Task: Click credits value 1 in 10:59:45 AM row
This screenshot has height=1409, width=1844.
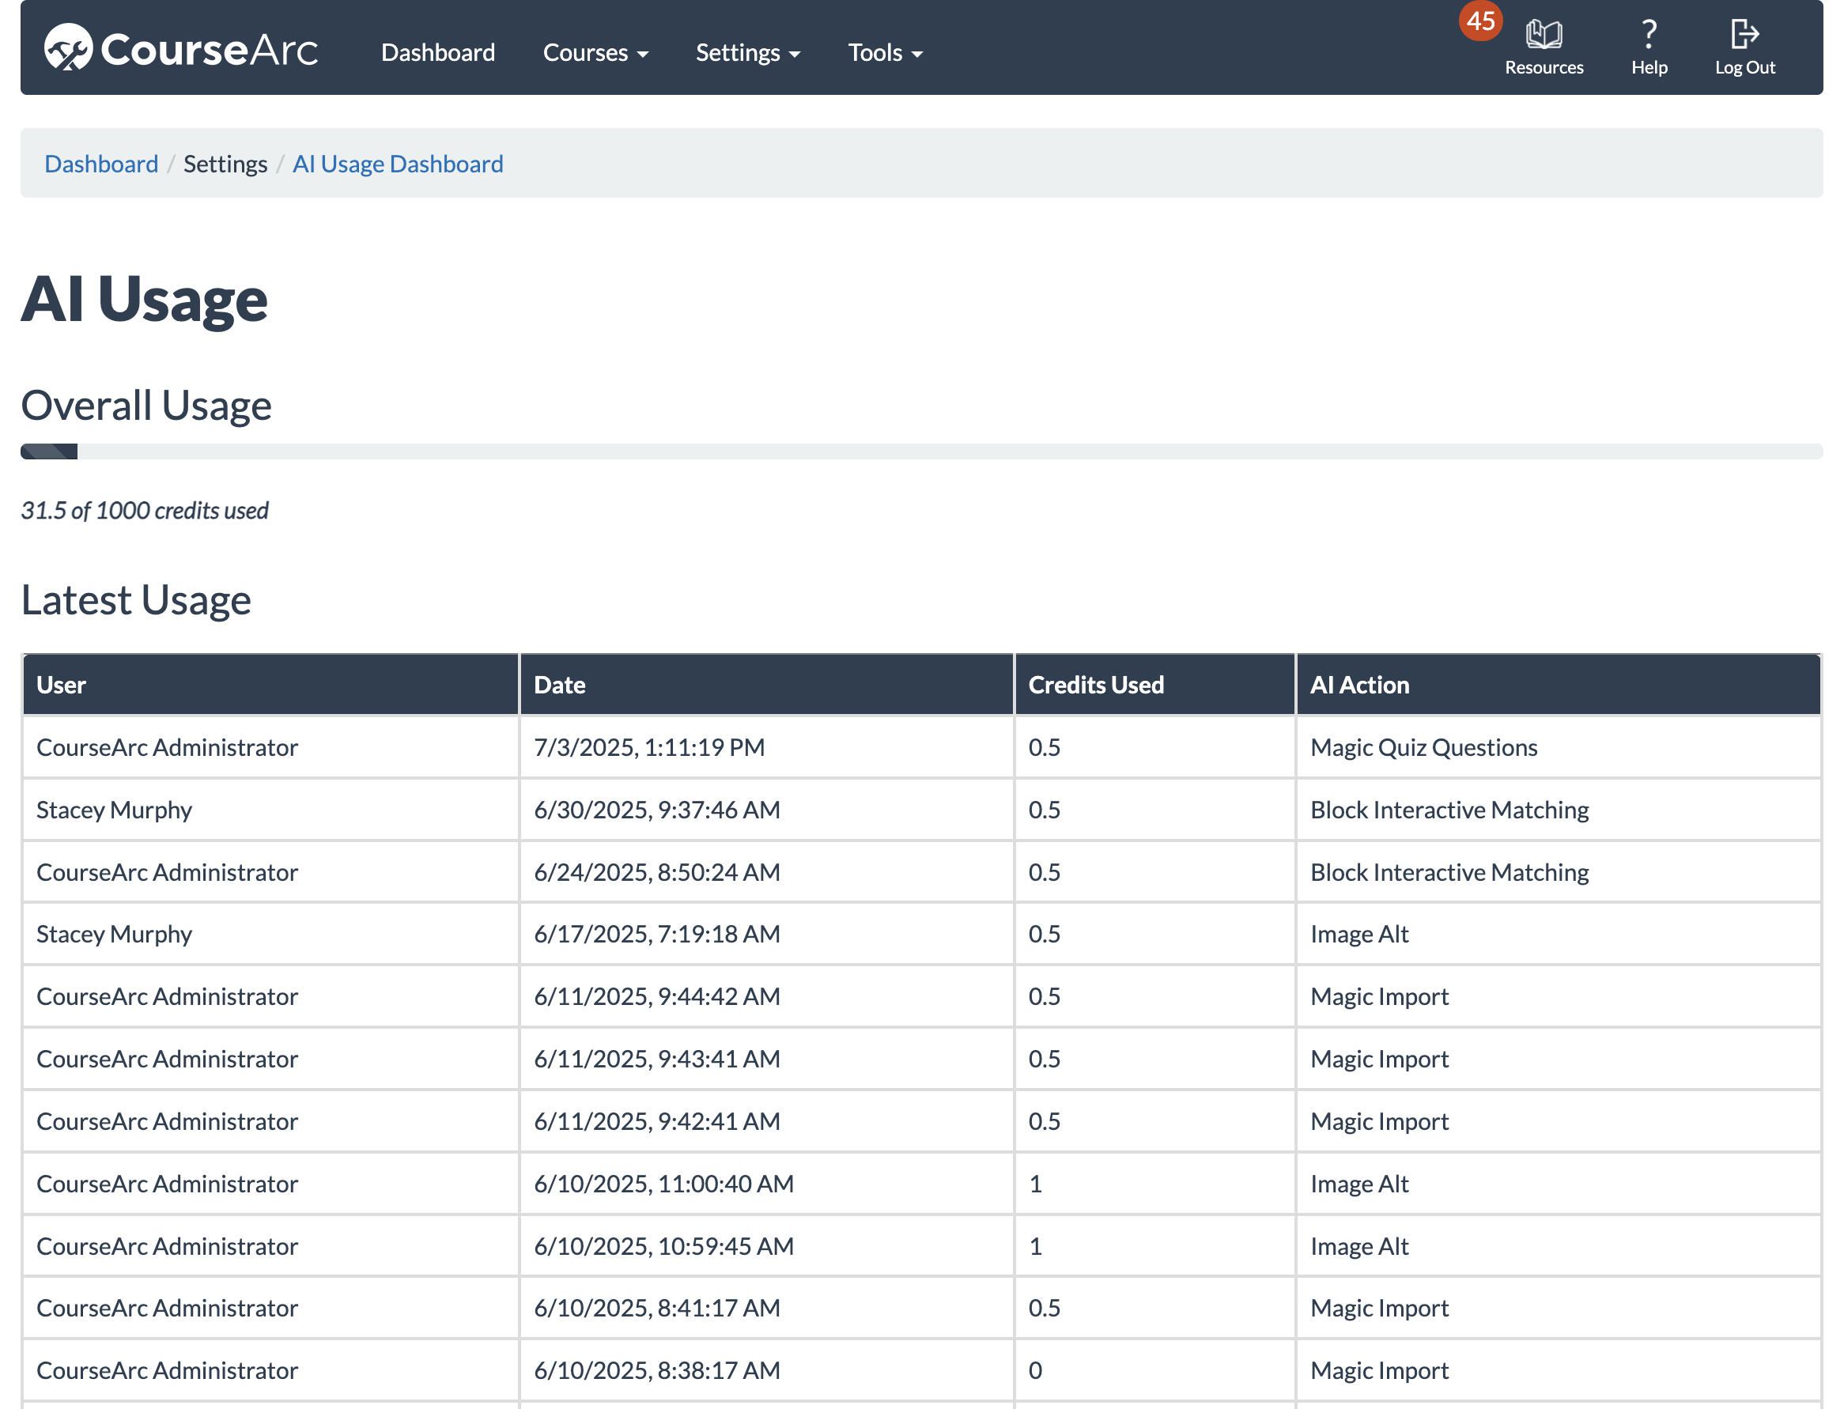Action: pos(1035,1246)
